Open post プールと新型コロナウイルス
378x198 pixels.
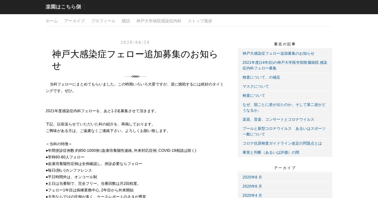(284, 131)
